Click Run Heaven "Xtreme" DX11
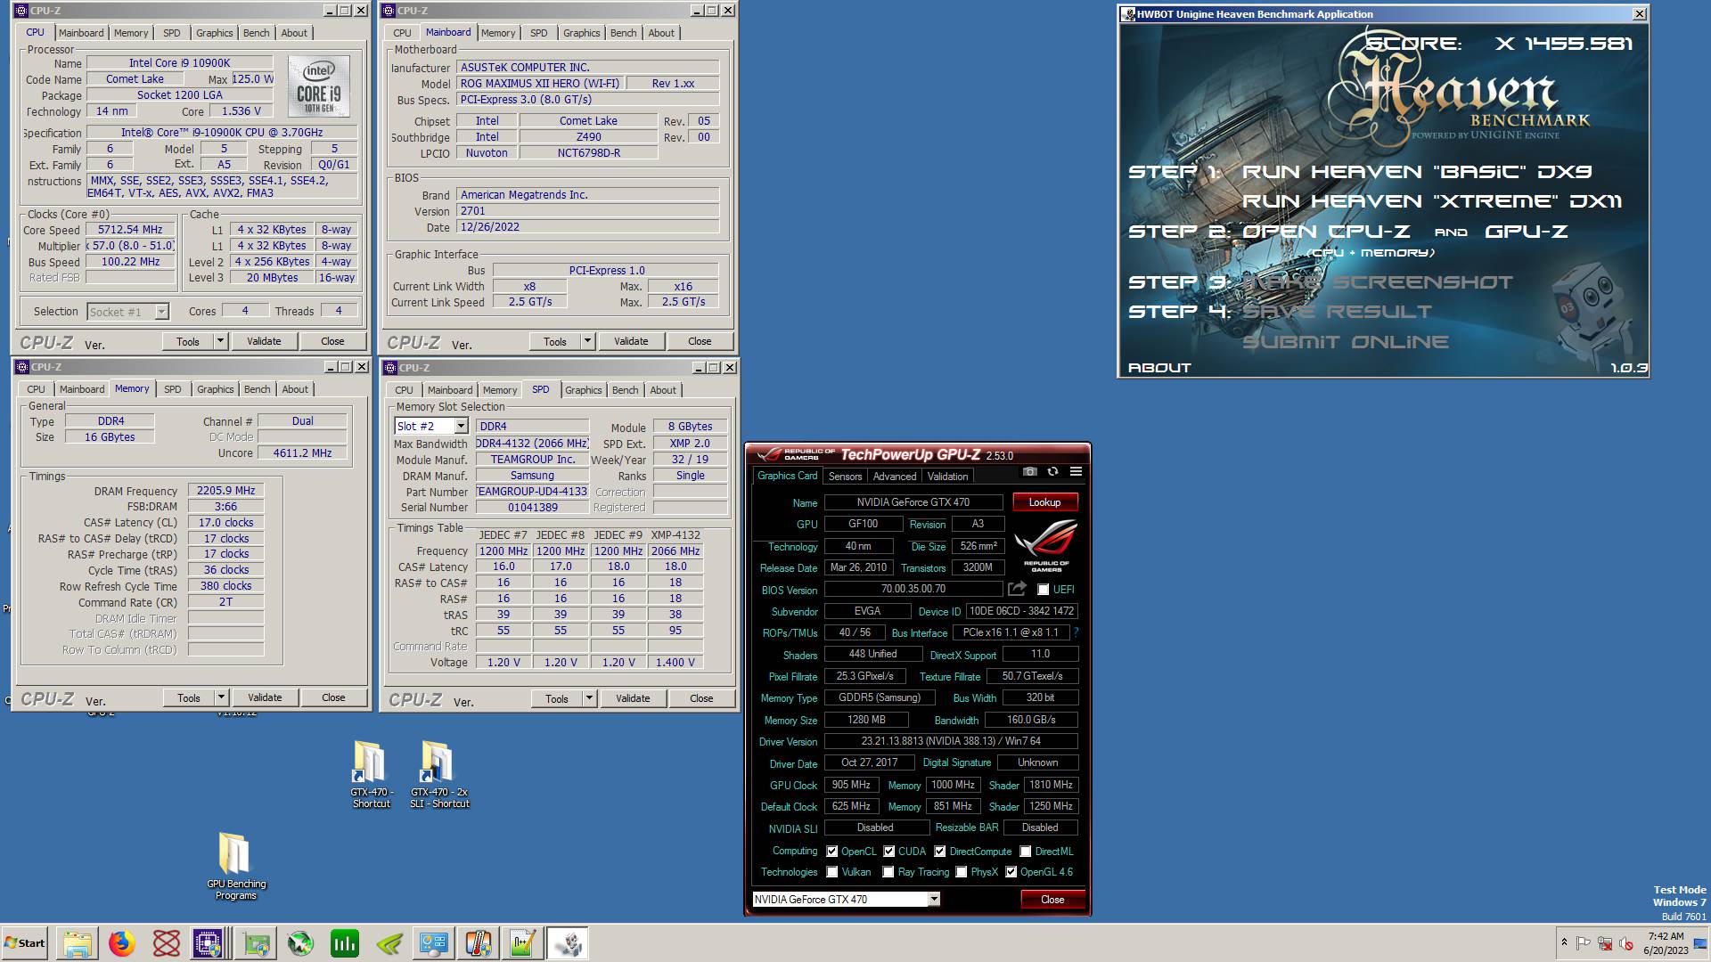The height and width of the screenshot is (962, 1711). click(1432, 201)
